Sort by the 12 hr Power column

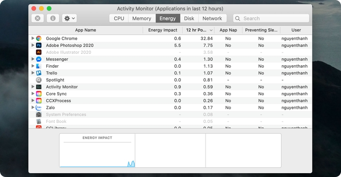click(x=198, y=30)
